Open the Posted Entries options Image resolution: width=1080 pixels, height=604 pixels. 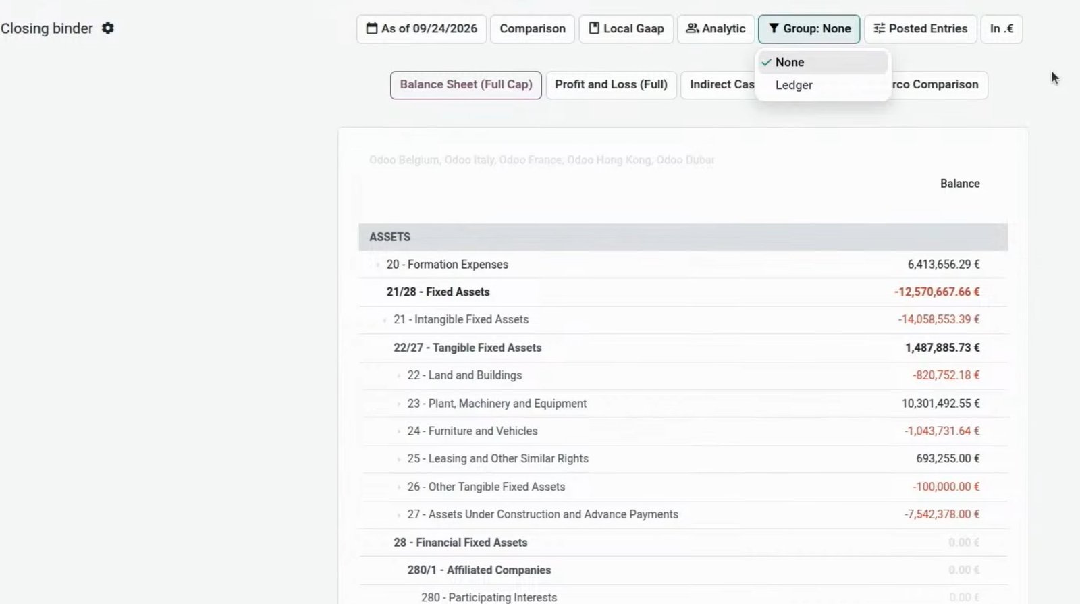920,29
